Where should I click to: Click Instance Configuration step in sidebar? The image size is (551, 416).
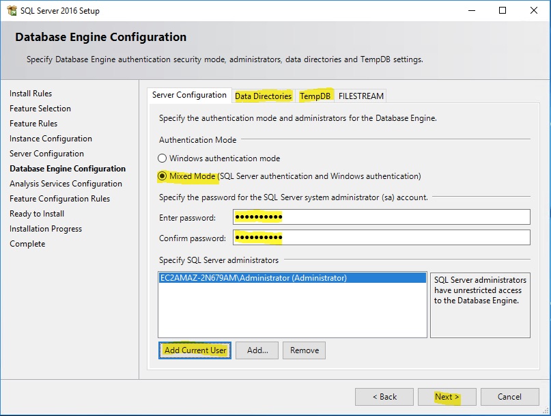51,139
